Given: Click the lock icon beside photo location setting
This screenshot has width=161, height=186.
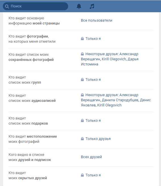Looking at the screenshot, I should (x=82, y=139).
